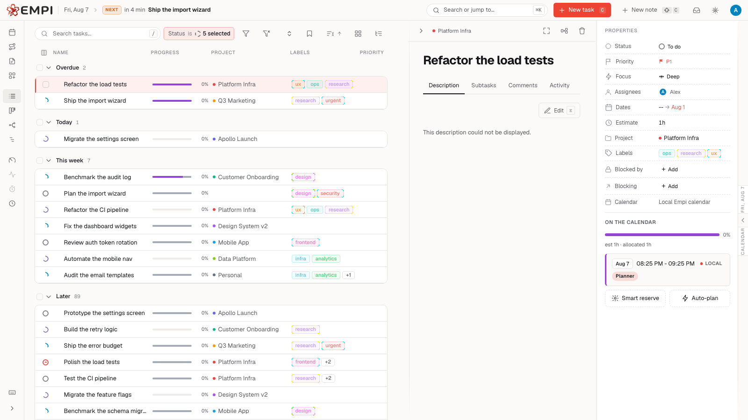Delete task using trash icon
The height and width of the screenshot is (420, 748).
coord(582,31)
